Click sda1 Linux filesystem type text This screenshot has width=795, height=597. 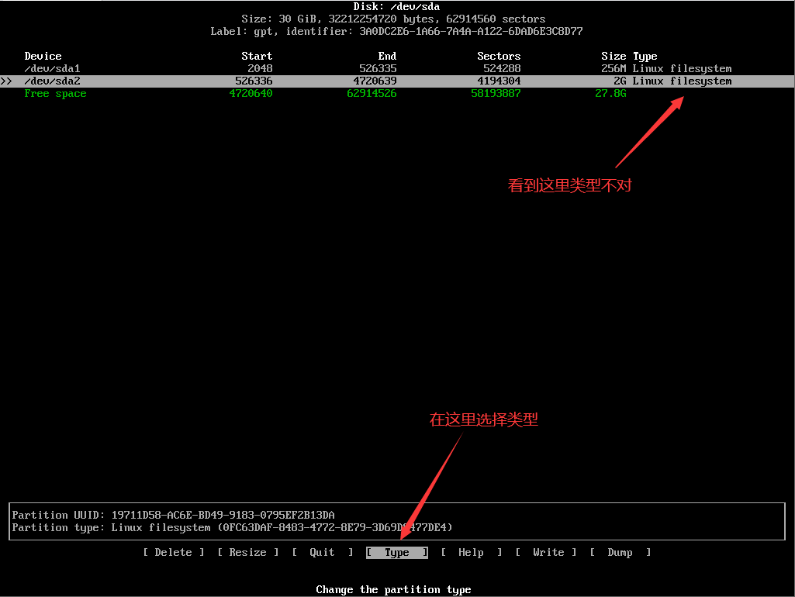[x=682, y=68]
